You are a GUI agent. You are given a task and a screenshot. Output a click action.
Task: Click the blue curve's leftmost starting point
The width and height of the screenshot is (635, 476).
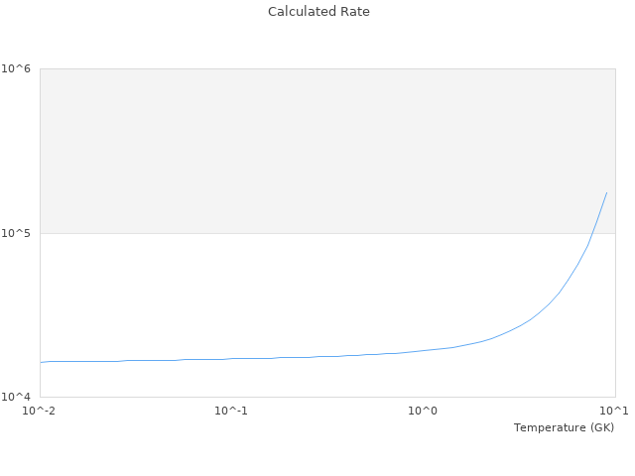[41, 362]
